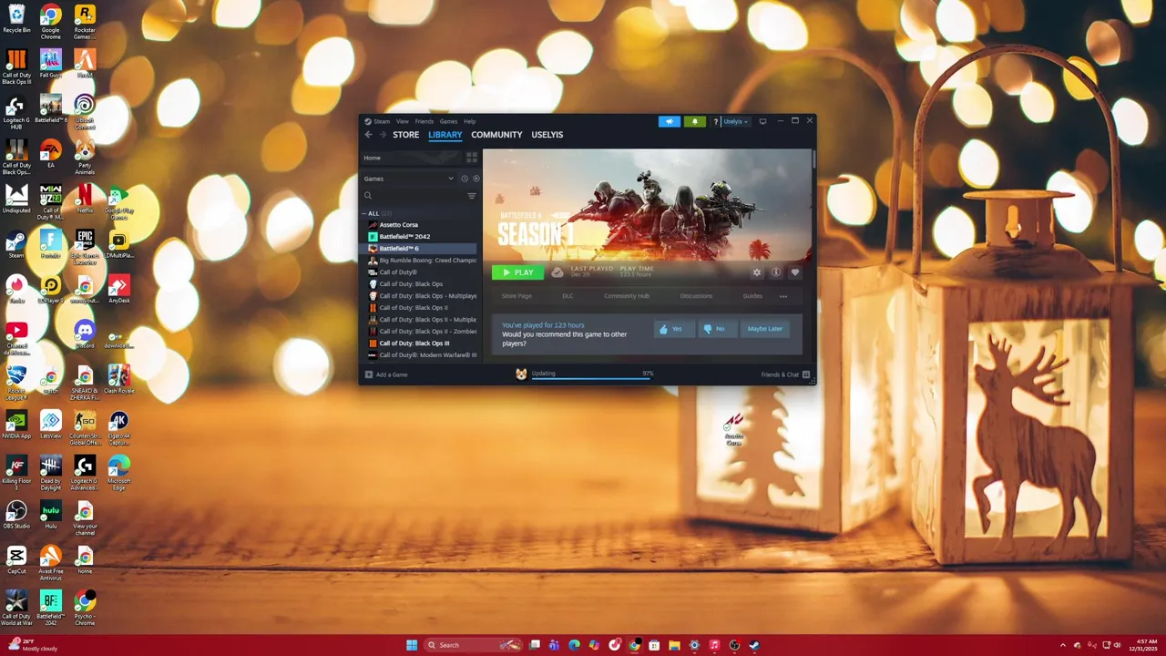Click the Chrome icon in the taskbar
The height and width of the screenshot is (656, 1166).
click(x=634, y=645)
